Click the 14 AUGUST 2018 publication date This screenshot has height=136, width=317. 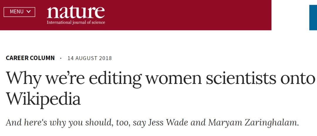click(x=90, y=58)
